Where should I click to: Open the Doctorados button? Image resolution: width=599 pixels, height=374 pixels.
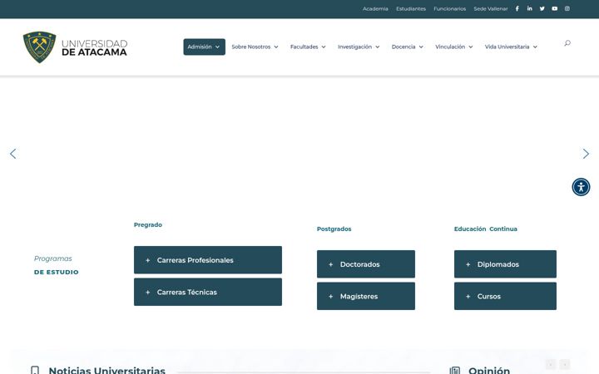point(365,264)
